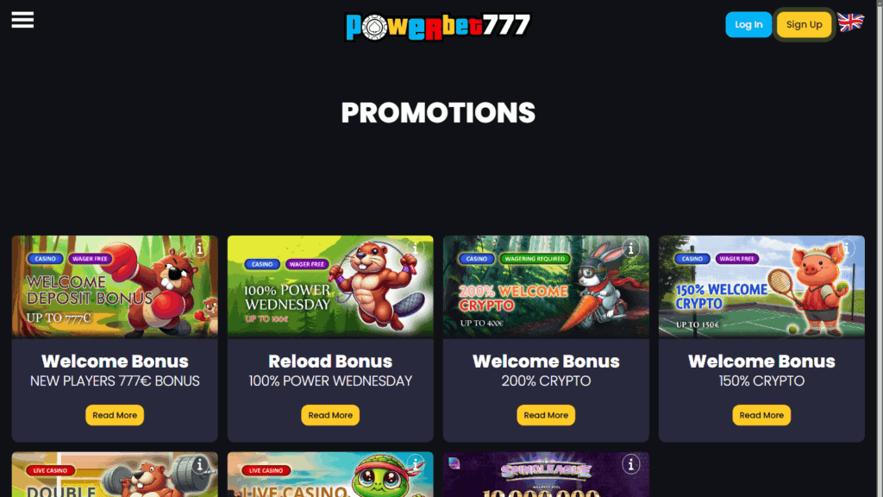Click info icon on Power Wednesday banner

click(x=415, y=248)
